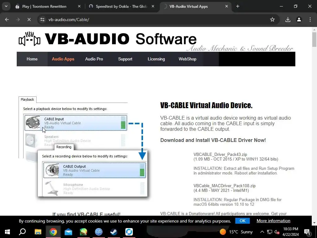Open the WebShop menu item
The width and height of the screenshot is (317, 238).
click(187, 59)
